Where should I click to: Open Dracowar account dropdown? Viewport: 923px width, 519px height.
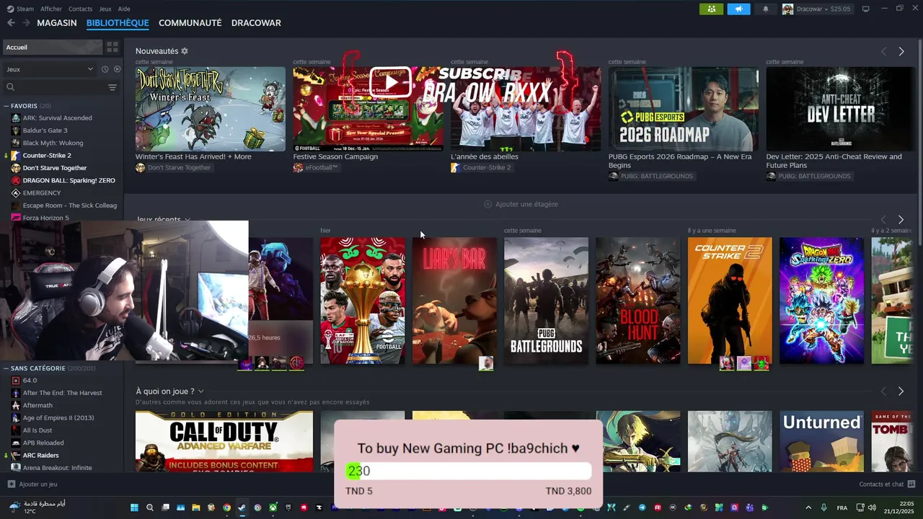(x=817, y=9)
